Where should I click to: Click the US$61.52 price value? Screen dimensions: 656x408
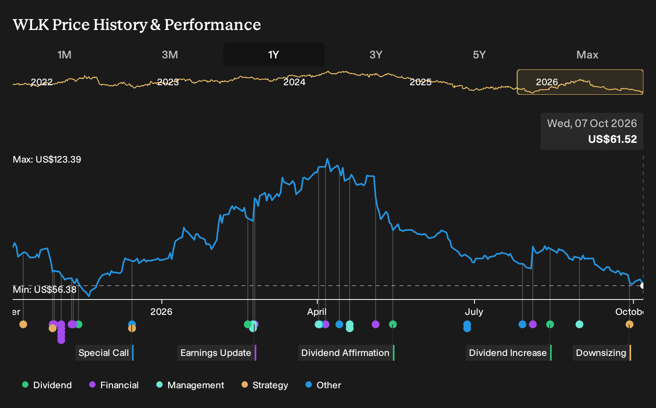pos(612,139)
